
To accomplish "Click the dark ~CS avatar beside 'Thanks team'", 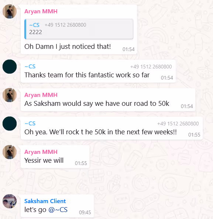I will pos(10,67).
